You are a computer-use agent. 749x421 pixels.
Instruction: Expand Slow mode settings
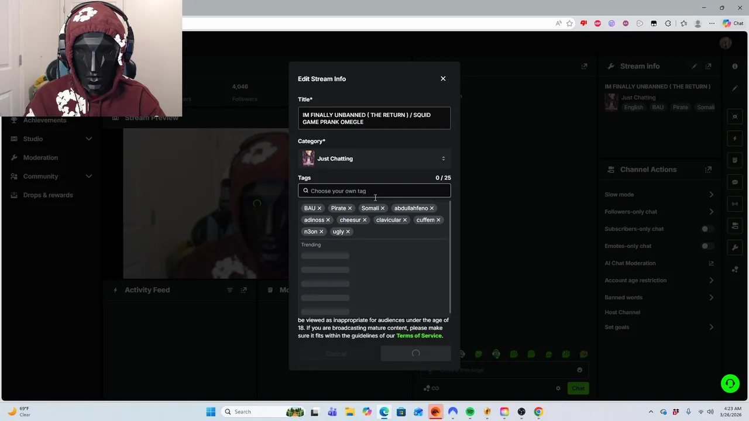coord(711,195)
